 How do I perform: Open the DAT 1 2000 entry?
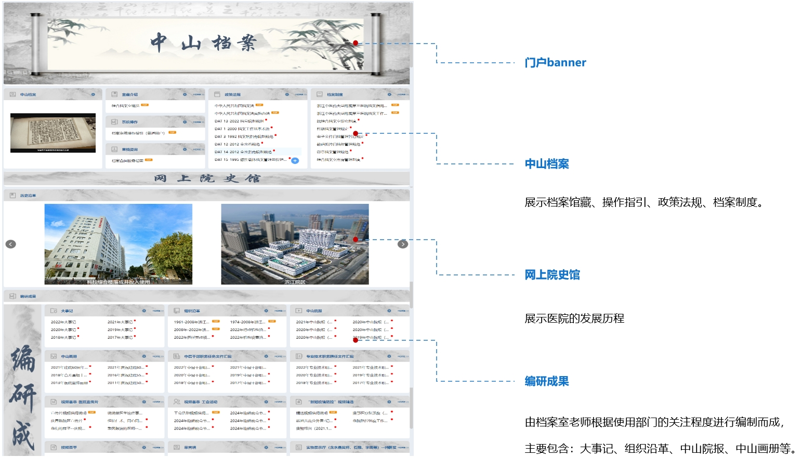[x=242, y=129]
